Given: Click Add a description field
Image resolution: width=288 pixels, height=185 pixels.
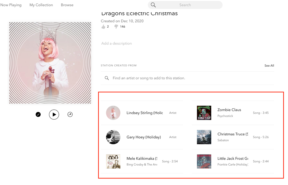Looking at the screenshot, I should click(116, 43).
